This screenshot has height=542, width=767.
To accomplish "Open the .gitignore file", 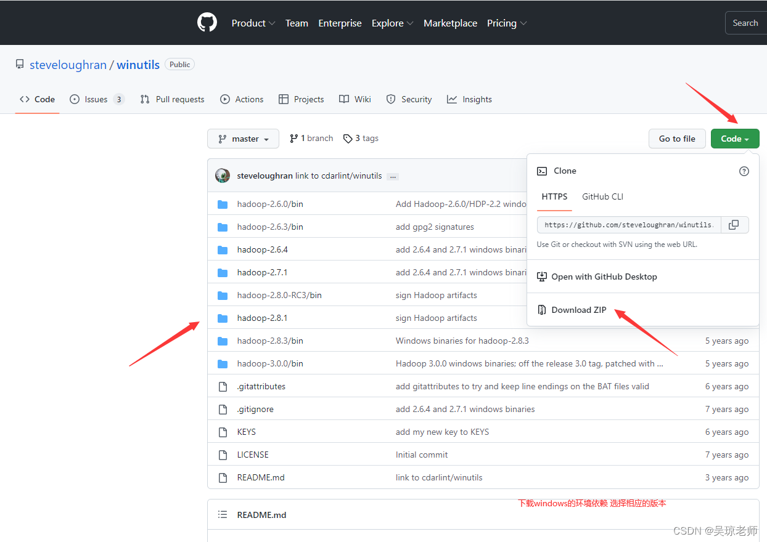I will [x=255, y=409].
